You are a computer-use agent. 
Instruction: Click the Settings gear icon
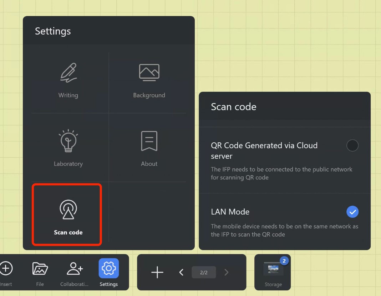[109, 268]
